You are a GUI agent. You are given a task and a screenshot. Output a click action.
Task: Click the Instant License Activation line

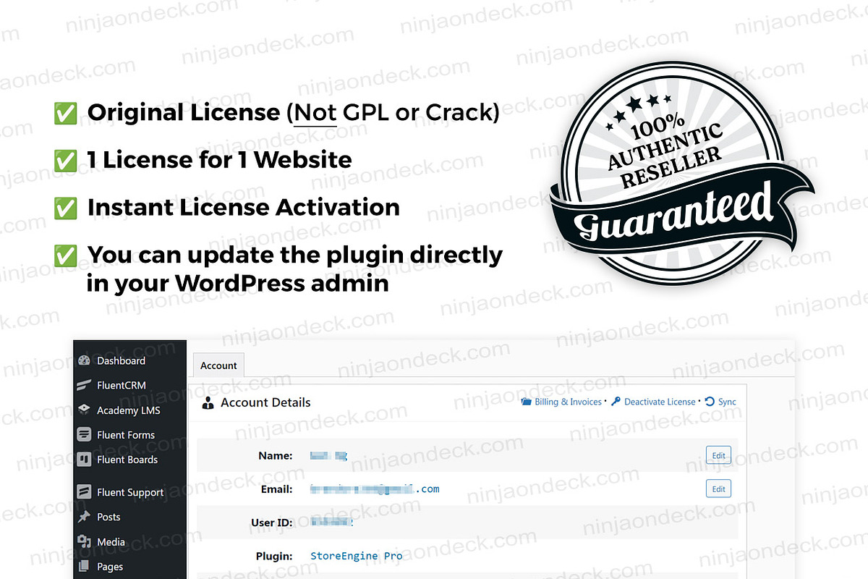click(243, 208)
